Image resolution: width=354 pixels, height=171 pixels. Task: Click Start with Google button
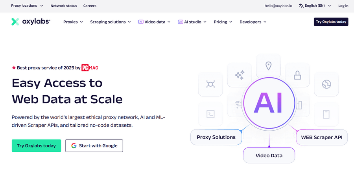click(94, 146)
